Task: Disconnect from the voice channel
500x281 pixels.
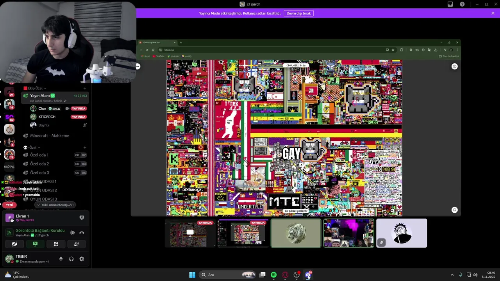Action: 82,233
